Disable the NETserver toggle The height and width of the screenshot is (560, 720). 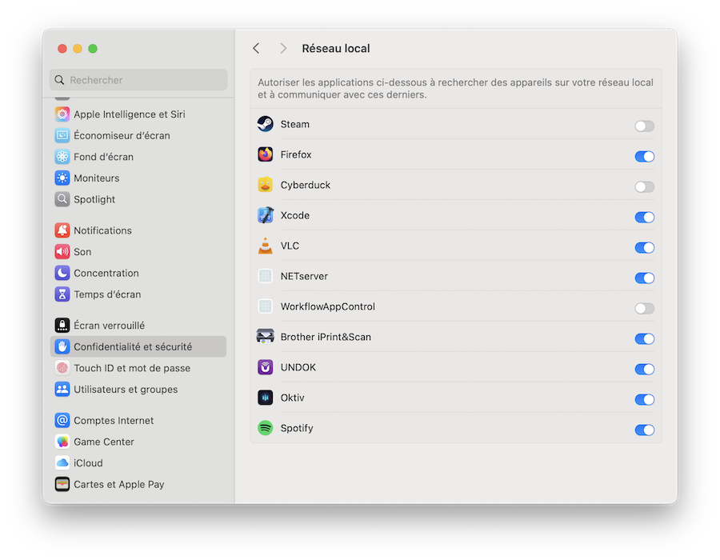[x=644, y=278]
